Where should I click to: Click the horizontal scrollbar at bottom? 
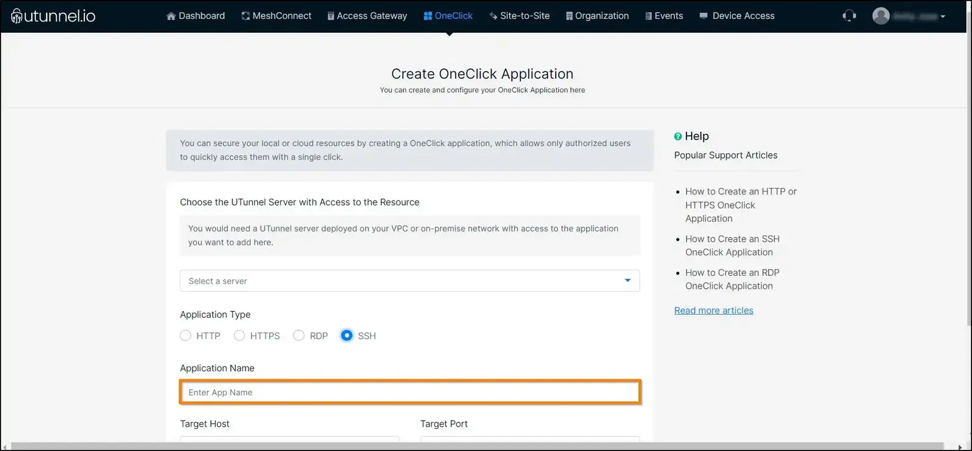[477, 447]
